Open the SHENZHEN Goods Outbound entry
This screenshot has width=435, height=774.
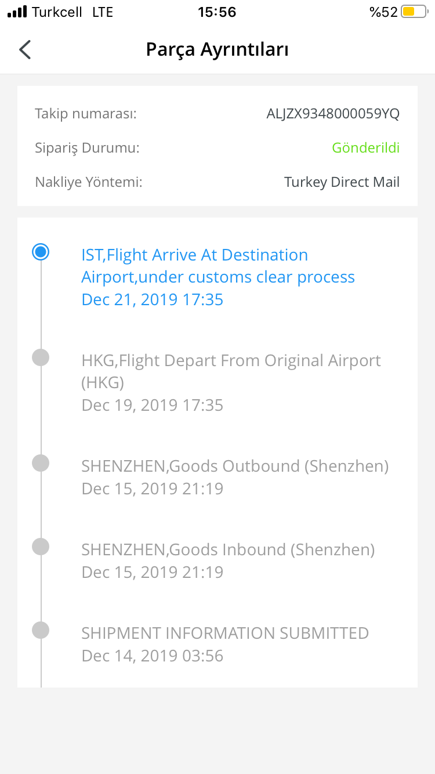235,477
